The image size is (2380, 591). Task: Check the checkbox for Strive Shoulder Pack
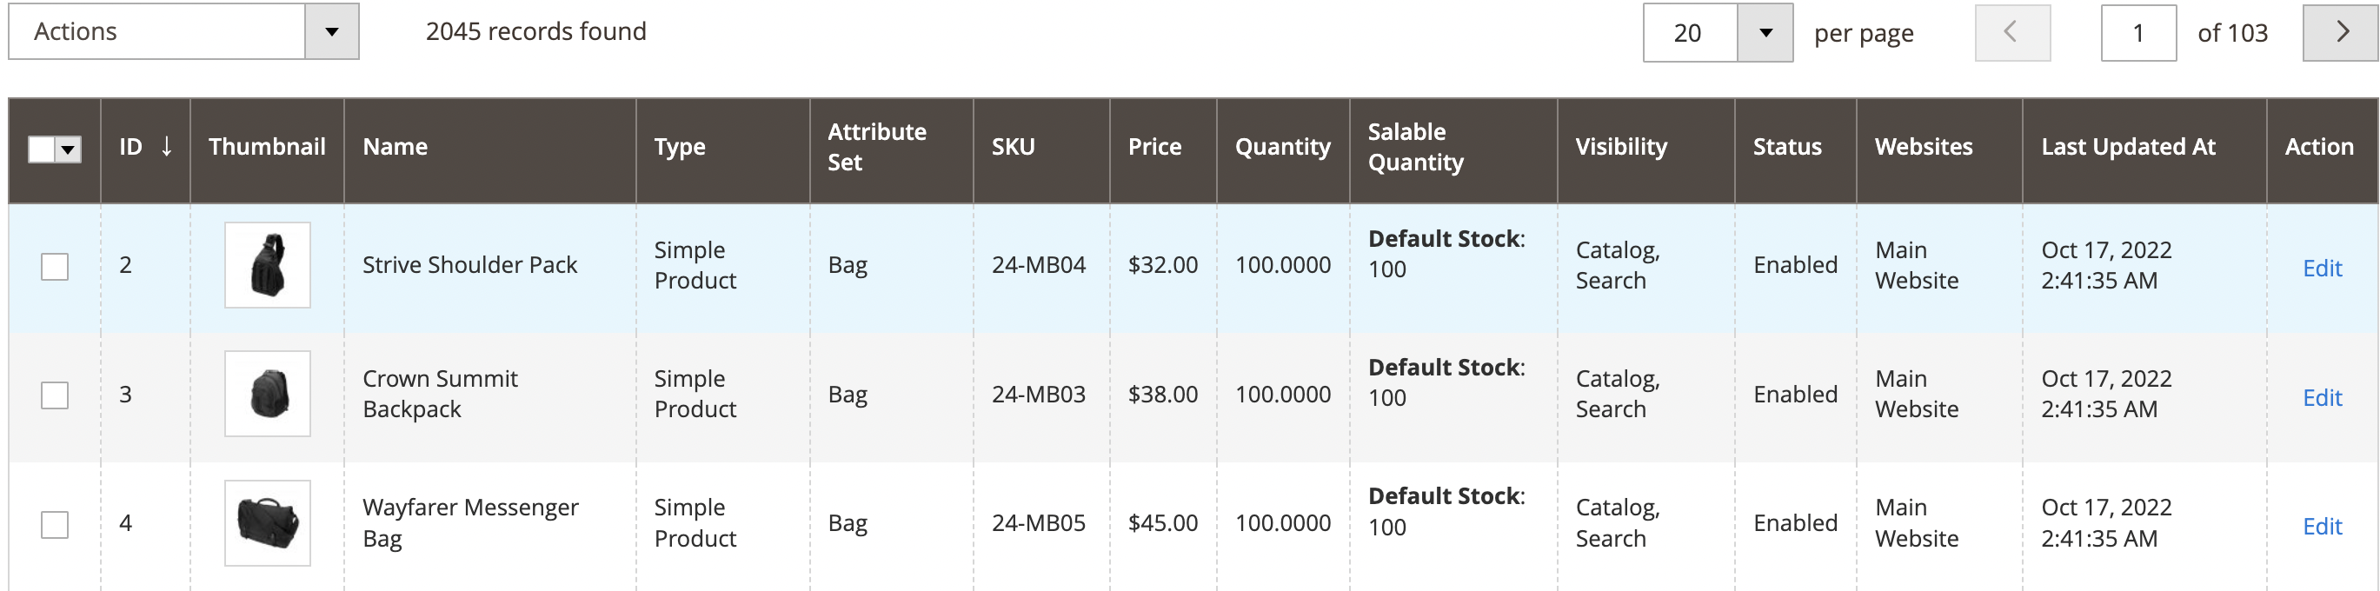coord(56,266)
